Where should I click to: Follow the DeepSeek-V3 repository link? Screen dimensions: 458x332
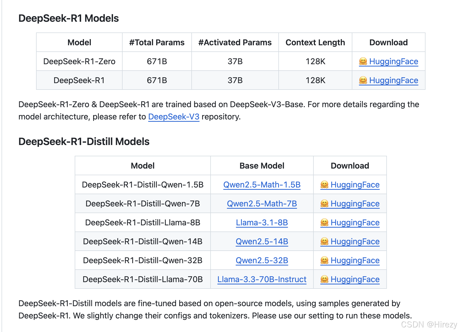[x=174, y=117]
